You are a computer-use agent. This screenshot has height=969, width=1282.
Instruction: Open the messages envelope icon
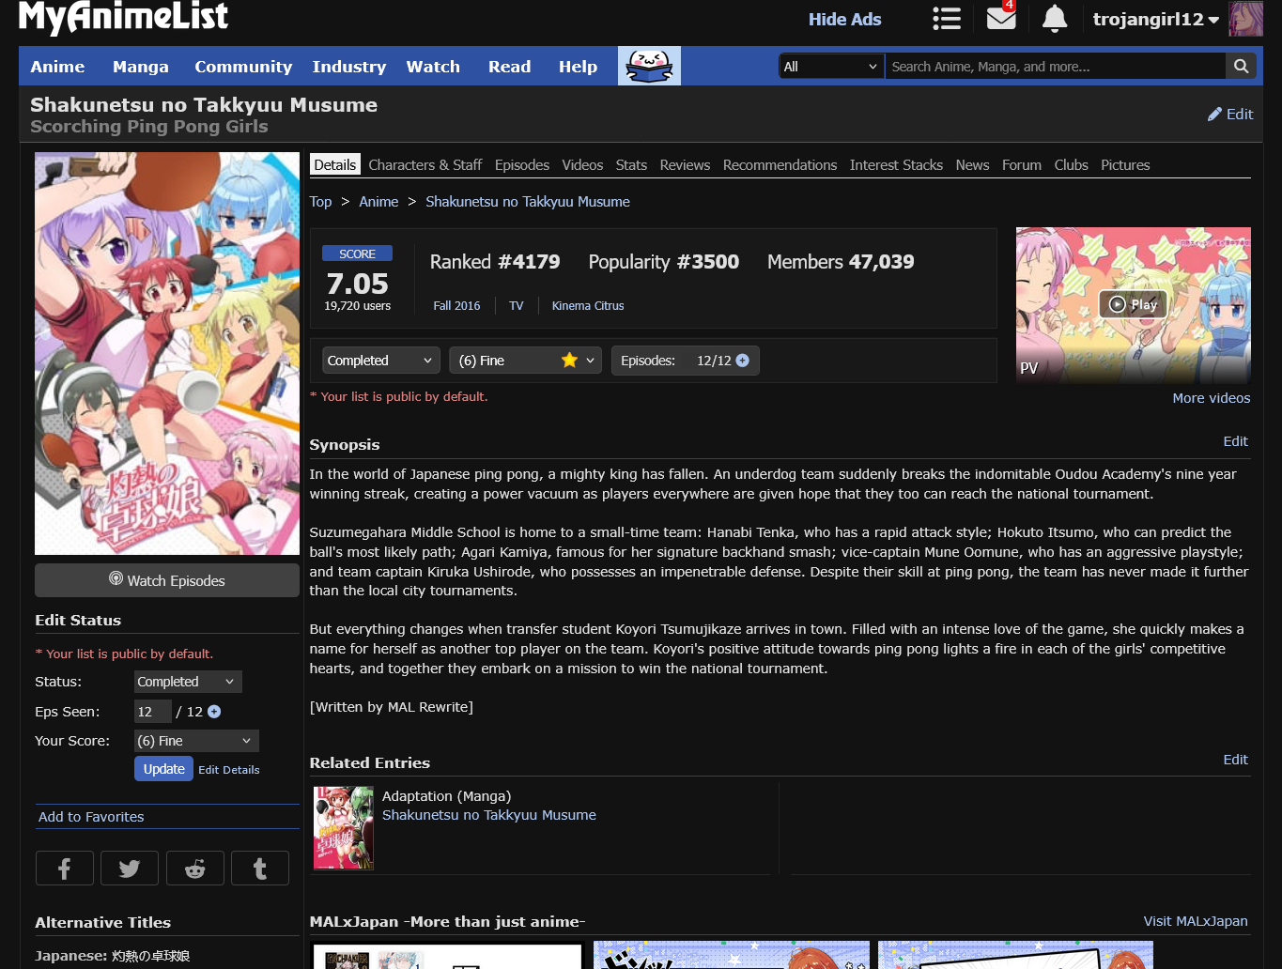tap(1001, 18)
